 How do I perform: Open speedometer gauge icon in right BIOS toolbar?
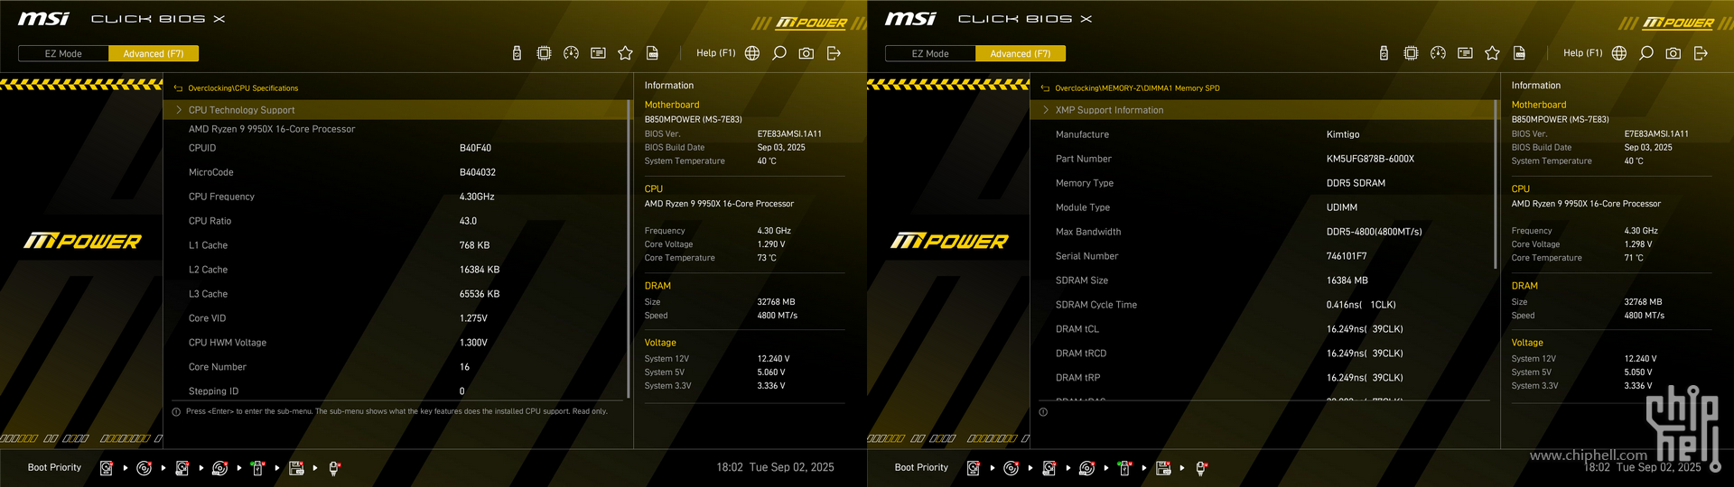[1438, 53]
